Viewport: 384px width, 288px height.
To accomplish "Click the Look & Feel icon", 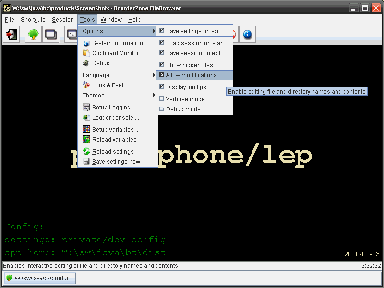I will 86,85.
